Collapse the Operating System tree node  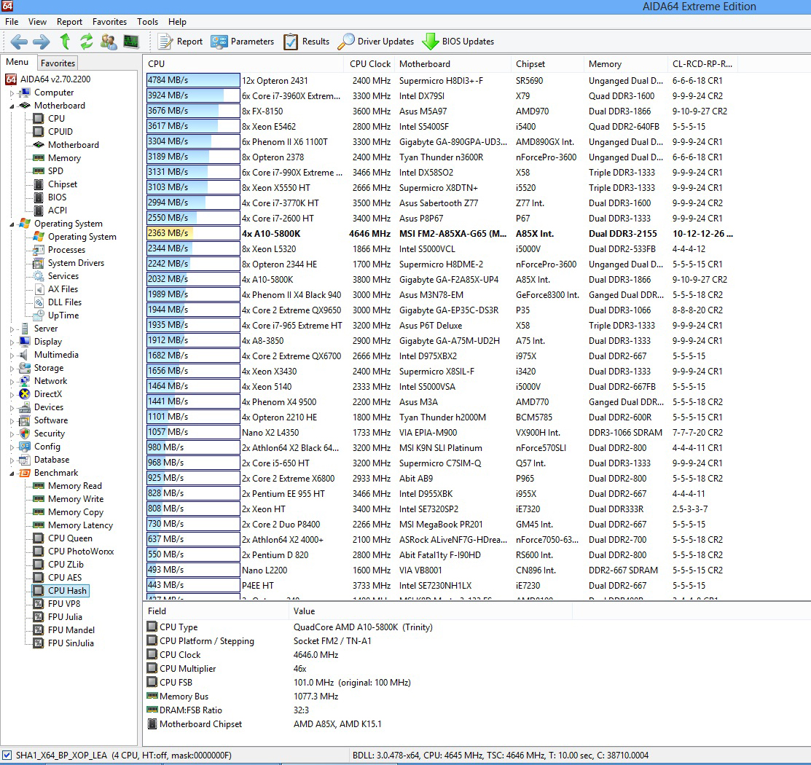12,224
